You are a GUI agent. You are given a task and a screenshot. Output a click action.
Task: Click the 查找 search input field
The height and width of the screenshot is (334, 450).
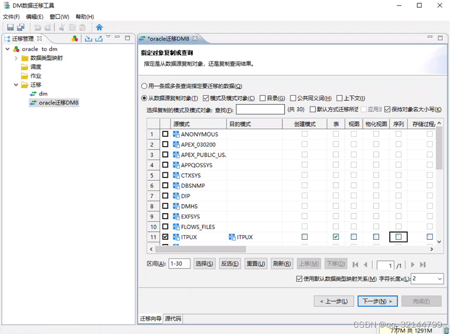tap(260, 109)
